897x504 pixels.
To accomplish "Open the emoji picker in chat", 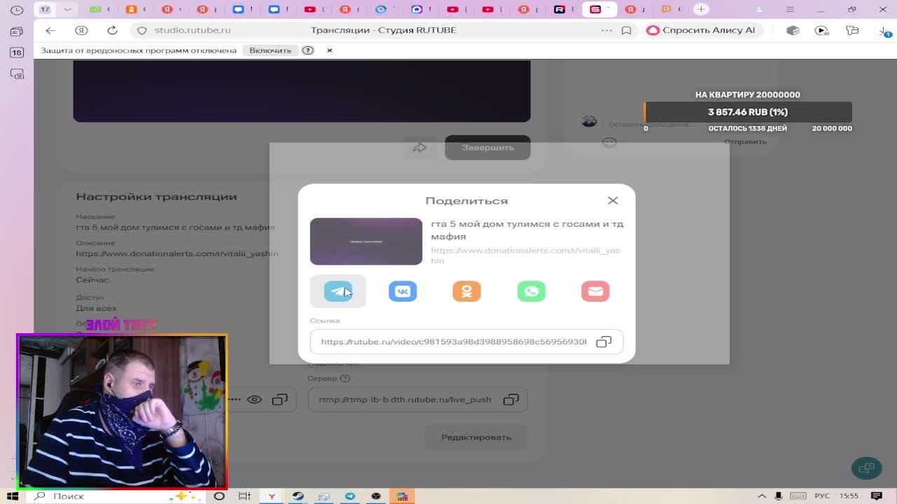I will (x=610, y=142).
